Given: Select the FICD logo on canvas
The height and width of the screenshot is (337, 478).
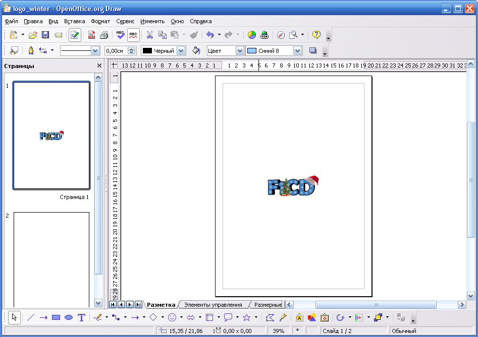Looking at the screenshot, I should [x=293, y=186].
